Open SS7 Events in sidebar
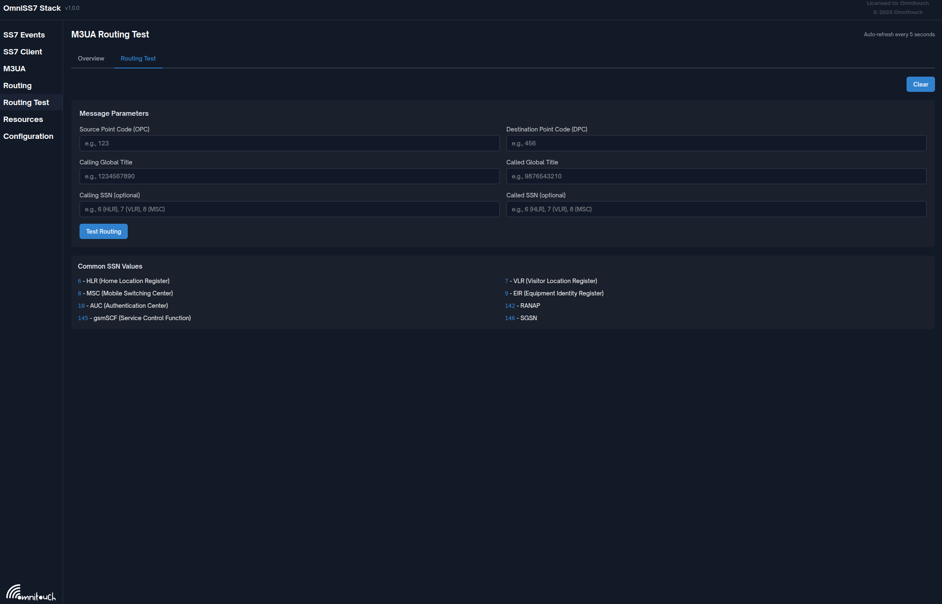Viewport: 942px width, 604px height. [x=24, y=35]
